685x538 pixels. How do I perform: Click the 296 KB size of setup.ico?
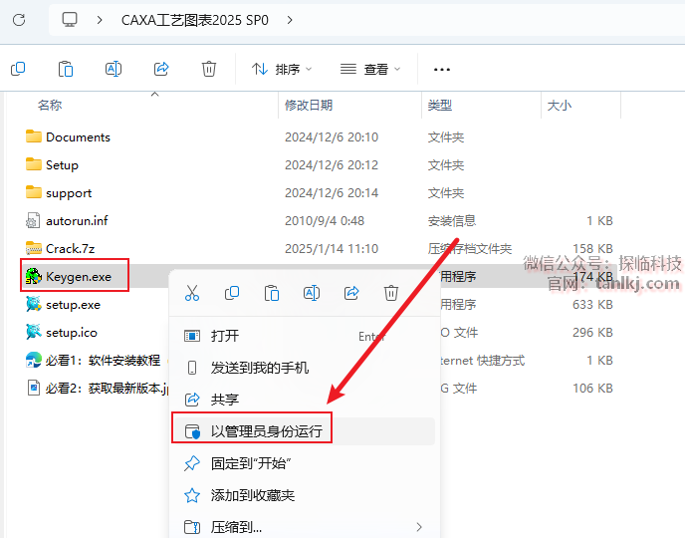click(592, 333)
